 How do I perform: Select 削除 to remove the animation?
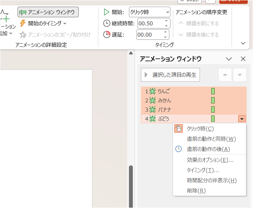pyautogui.click(x=196, y=191)
